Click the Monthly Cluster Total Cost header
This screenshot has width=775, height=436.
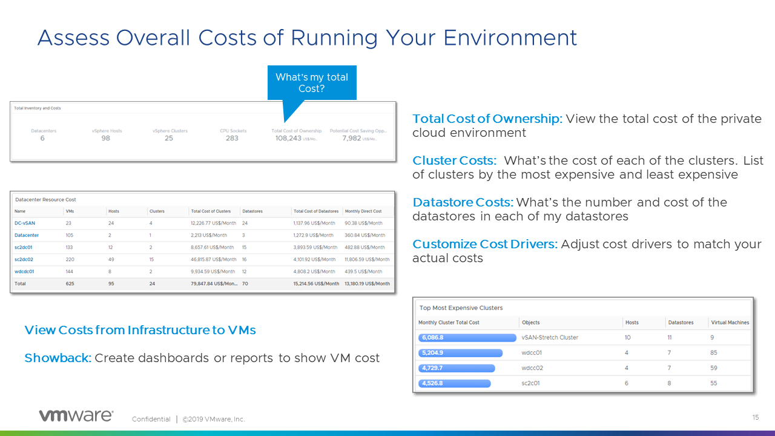[449, 323]
